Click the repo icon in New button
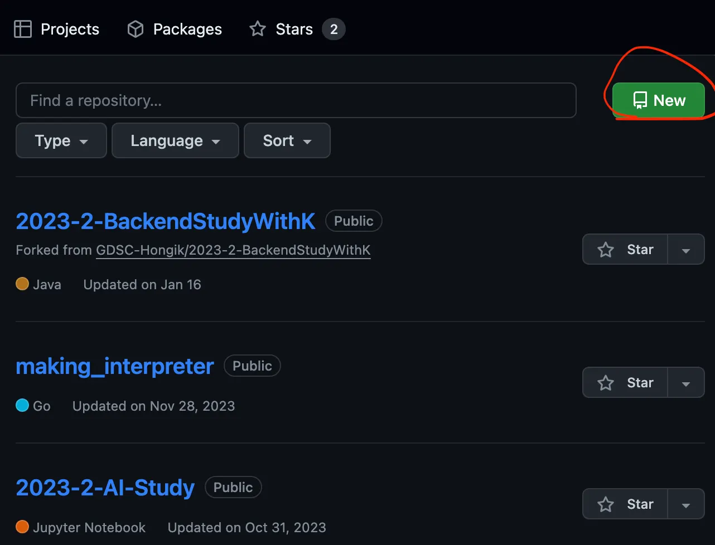The width and height of the screenshot is (715, 545). click(x=640, y=101)
